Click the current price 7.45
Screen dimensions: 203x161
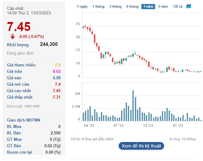pos(19,27)
